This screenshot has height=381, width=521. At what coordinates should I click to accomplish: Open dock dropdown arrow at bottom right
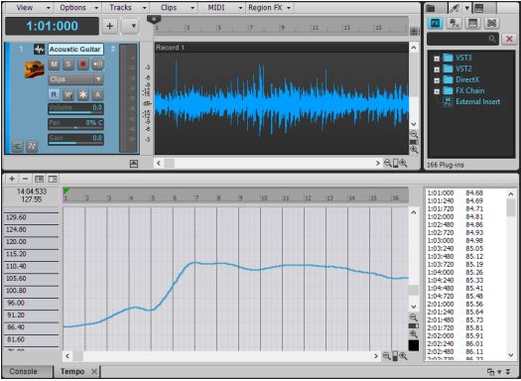coord(499,372)
